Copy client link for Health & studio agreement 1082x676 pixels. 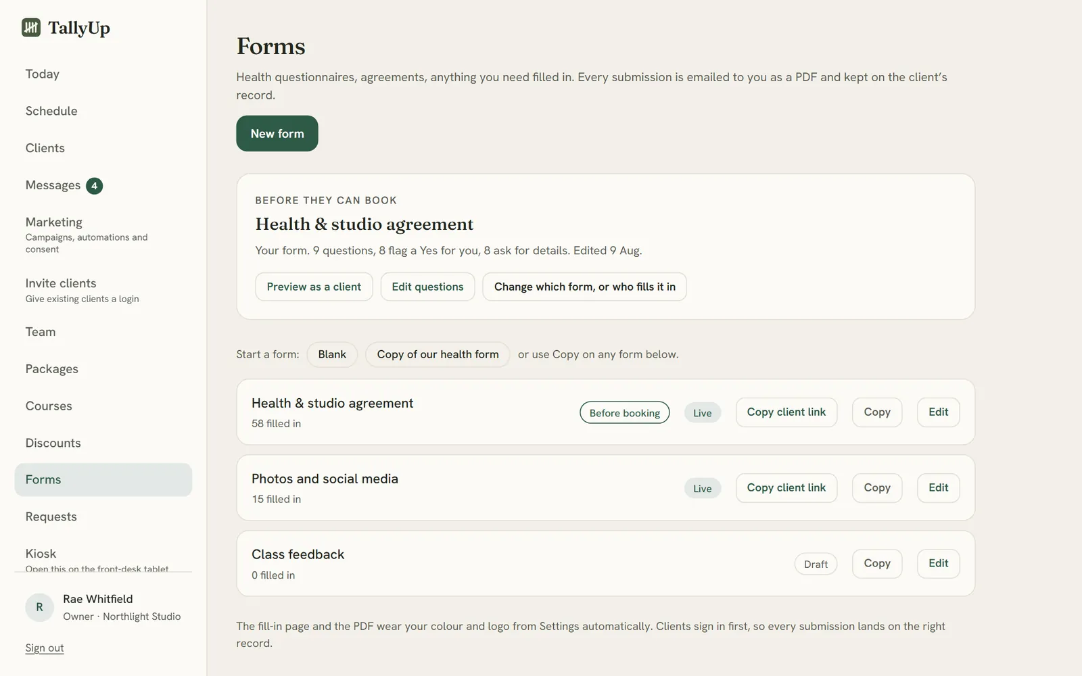(x=786, y=412)
